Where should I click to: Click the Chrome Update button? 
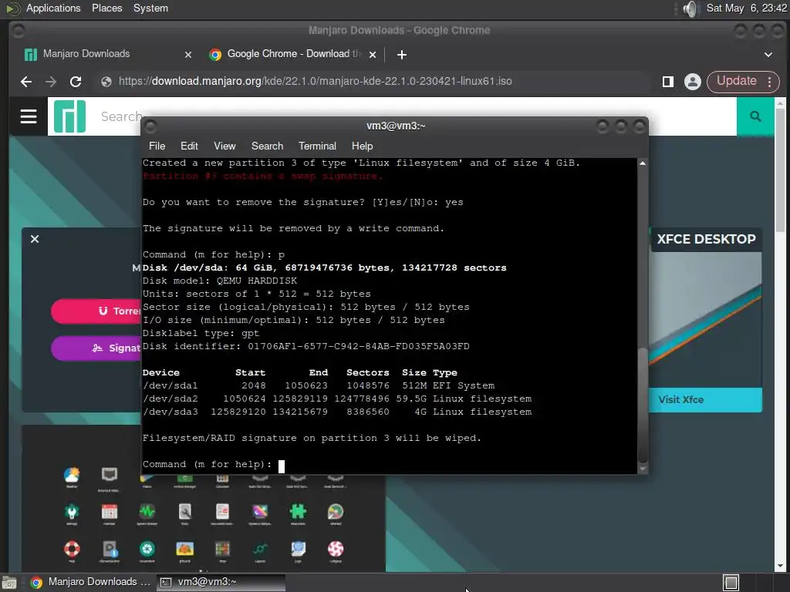736,81
